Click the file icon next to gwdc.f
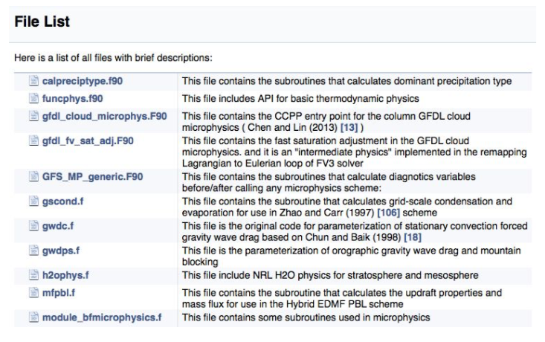The height and width of the screenshot is (342, 545). 33,225
